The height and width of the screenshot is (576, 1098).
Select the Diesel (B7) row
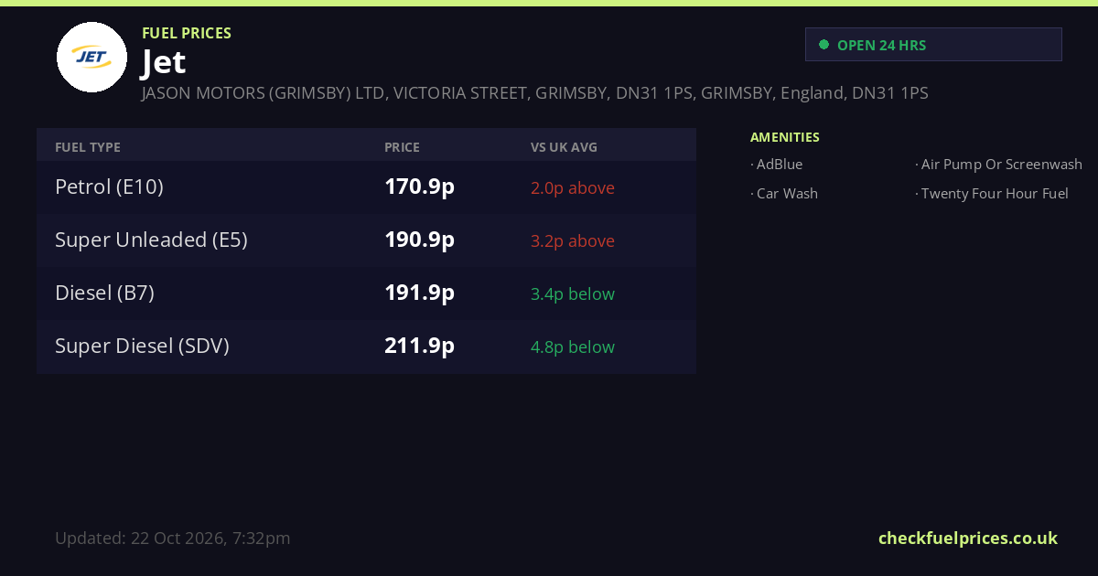[366, 293]
